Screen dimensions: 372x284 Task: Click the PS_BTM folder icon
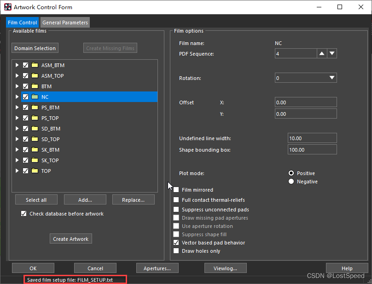click(x=35, y=108)
